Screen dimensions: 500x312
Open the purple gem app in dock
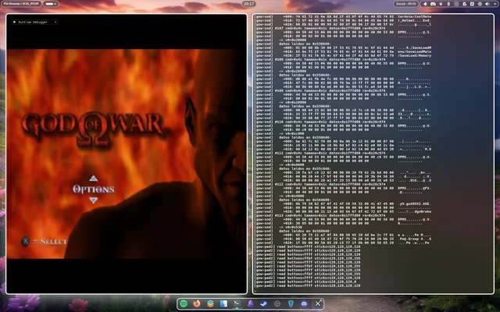tap(250, 303)
